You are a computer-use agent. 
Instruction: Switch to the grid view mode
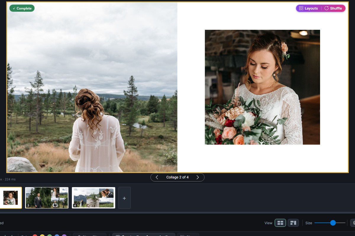[x=280, y=223]
